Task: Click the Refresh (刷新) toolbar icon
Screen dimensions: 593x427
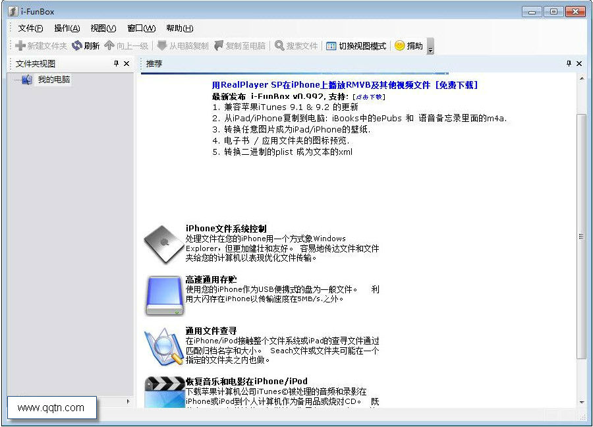Action: tap(77, 46)
